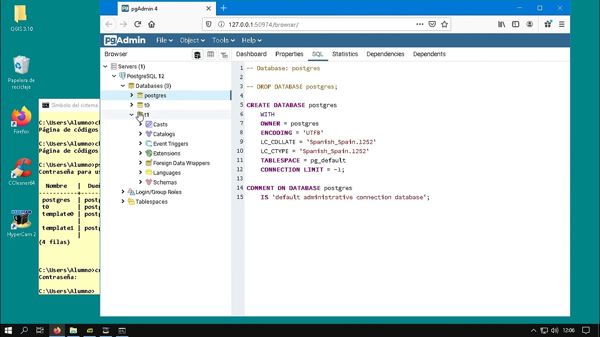Image resolution: width=600 pixels, height=337 pixels.
Task: Open the Firefox account icon
Action: (x=530, y=24)
